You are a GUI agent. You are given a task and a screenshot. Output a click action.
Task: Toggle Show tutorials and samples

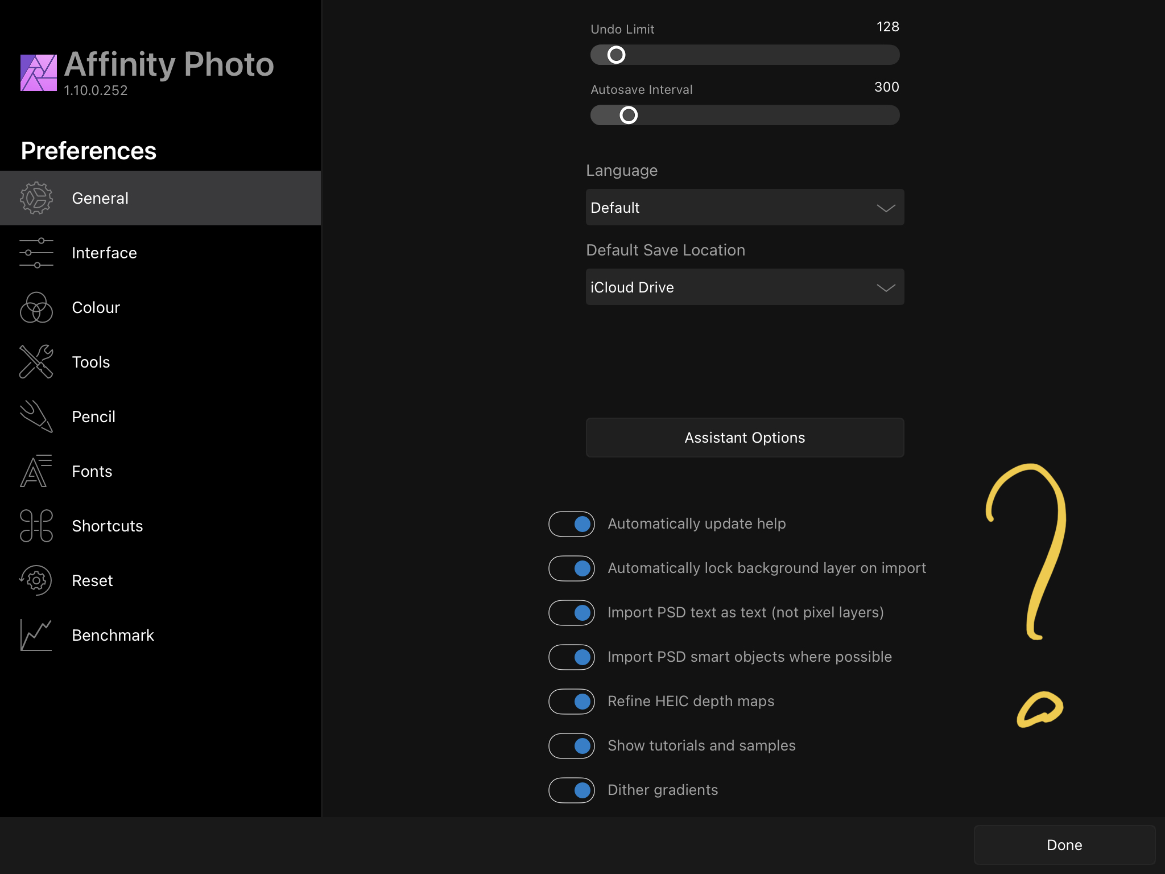[x=572, y=746]
